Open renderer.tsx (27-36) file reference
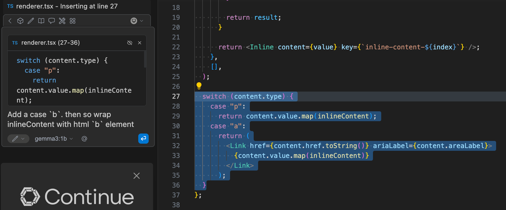The height and width of the screenshot is (210, 506). click(51, 43)
